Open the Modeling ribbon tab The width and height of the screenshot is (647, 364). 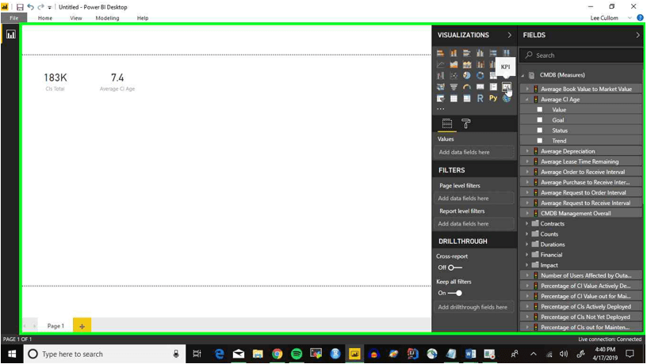pos(107,18)
